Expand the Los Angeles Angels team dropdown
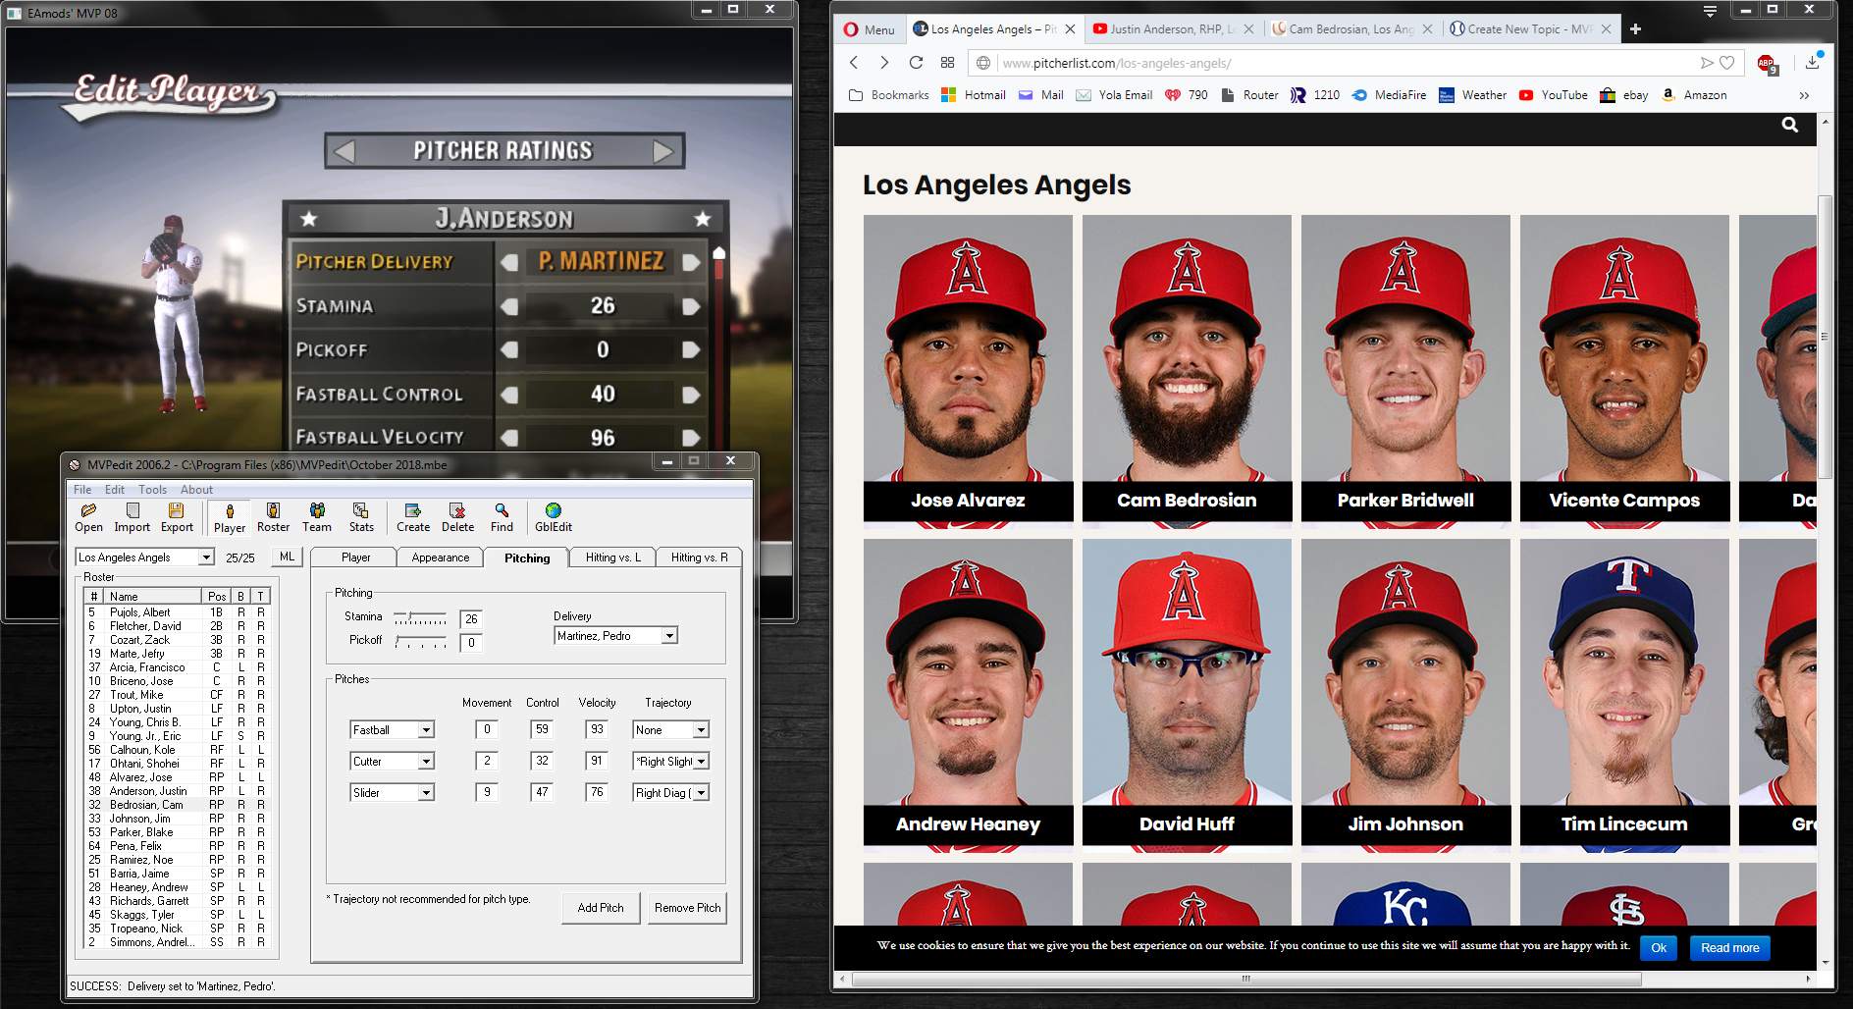The width and height of the screenshot is (1853, 1009). coord(206,558)
